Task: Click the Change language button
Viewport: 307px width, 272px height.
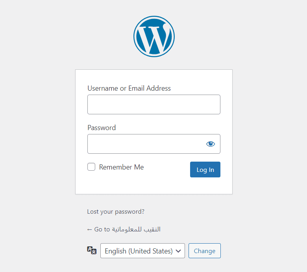Action: pyautogui.click(x=205, y=251)
